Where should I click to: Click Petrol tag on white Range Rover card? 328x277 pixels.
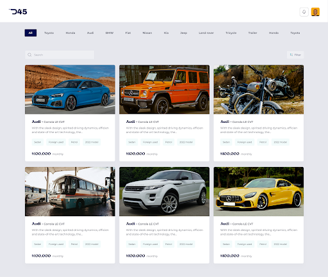point(168,244)
